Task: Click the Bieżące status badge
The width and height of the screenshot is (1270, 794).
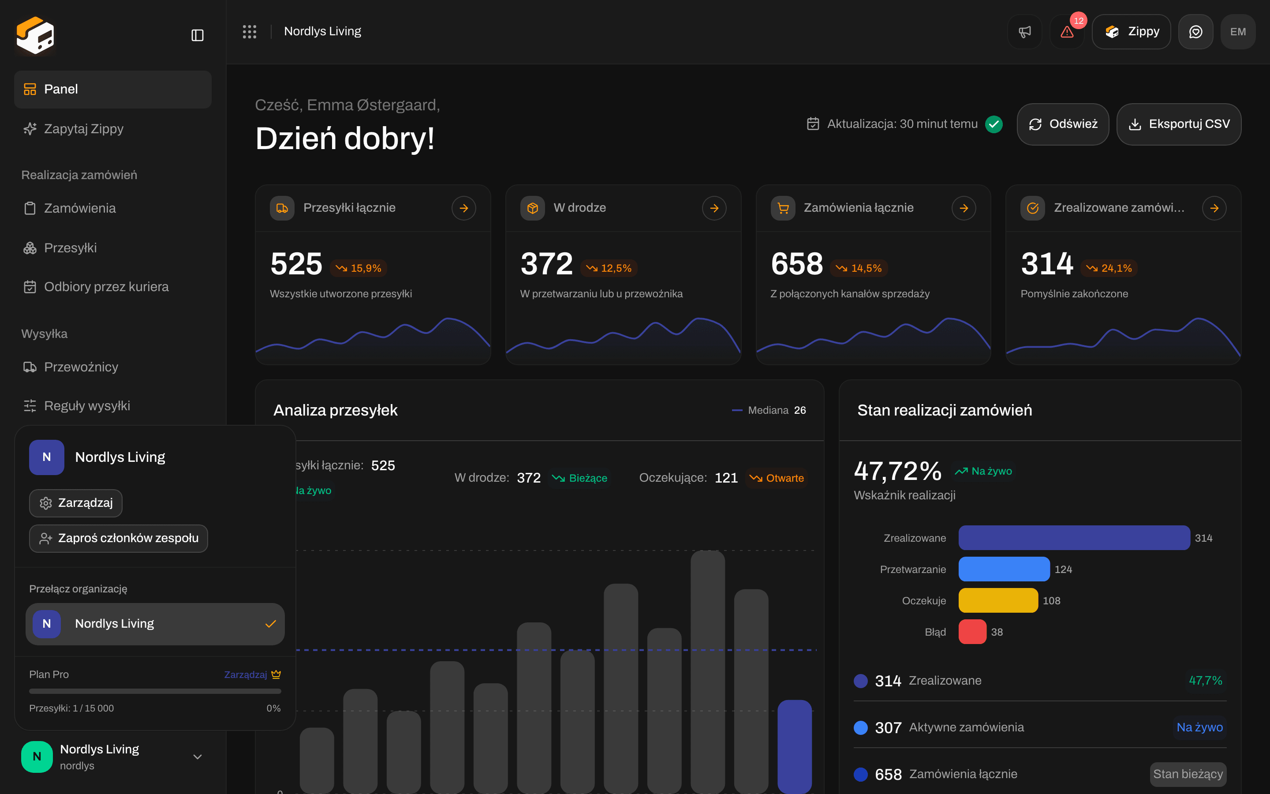Action: 579,478
